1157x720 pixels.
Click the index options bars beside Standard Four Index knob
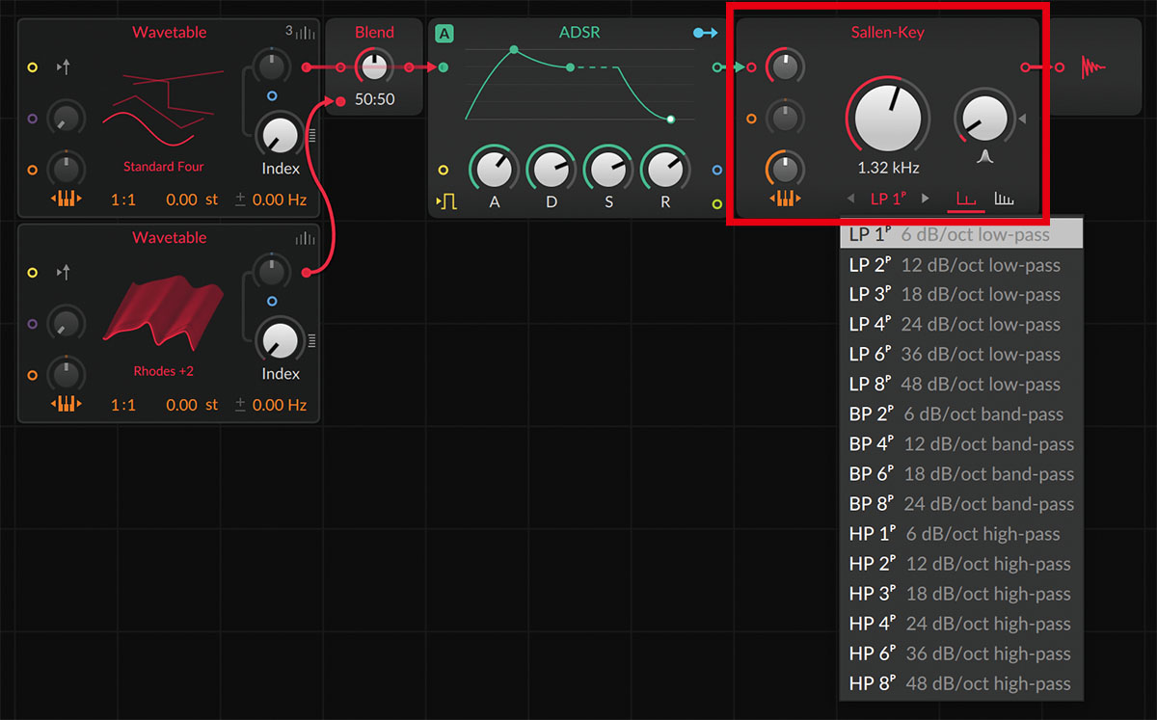[311, 136]
